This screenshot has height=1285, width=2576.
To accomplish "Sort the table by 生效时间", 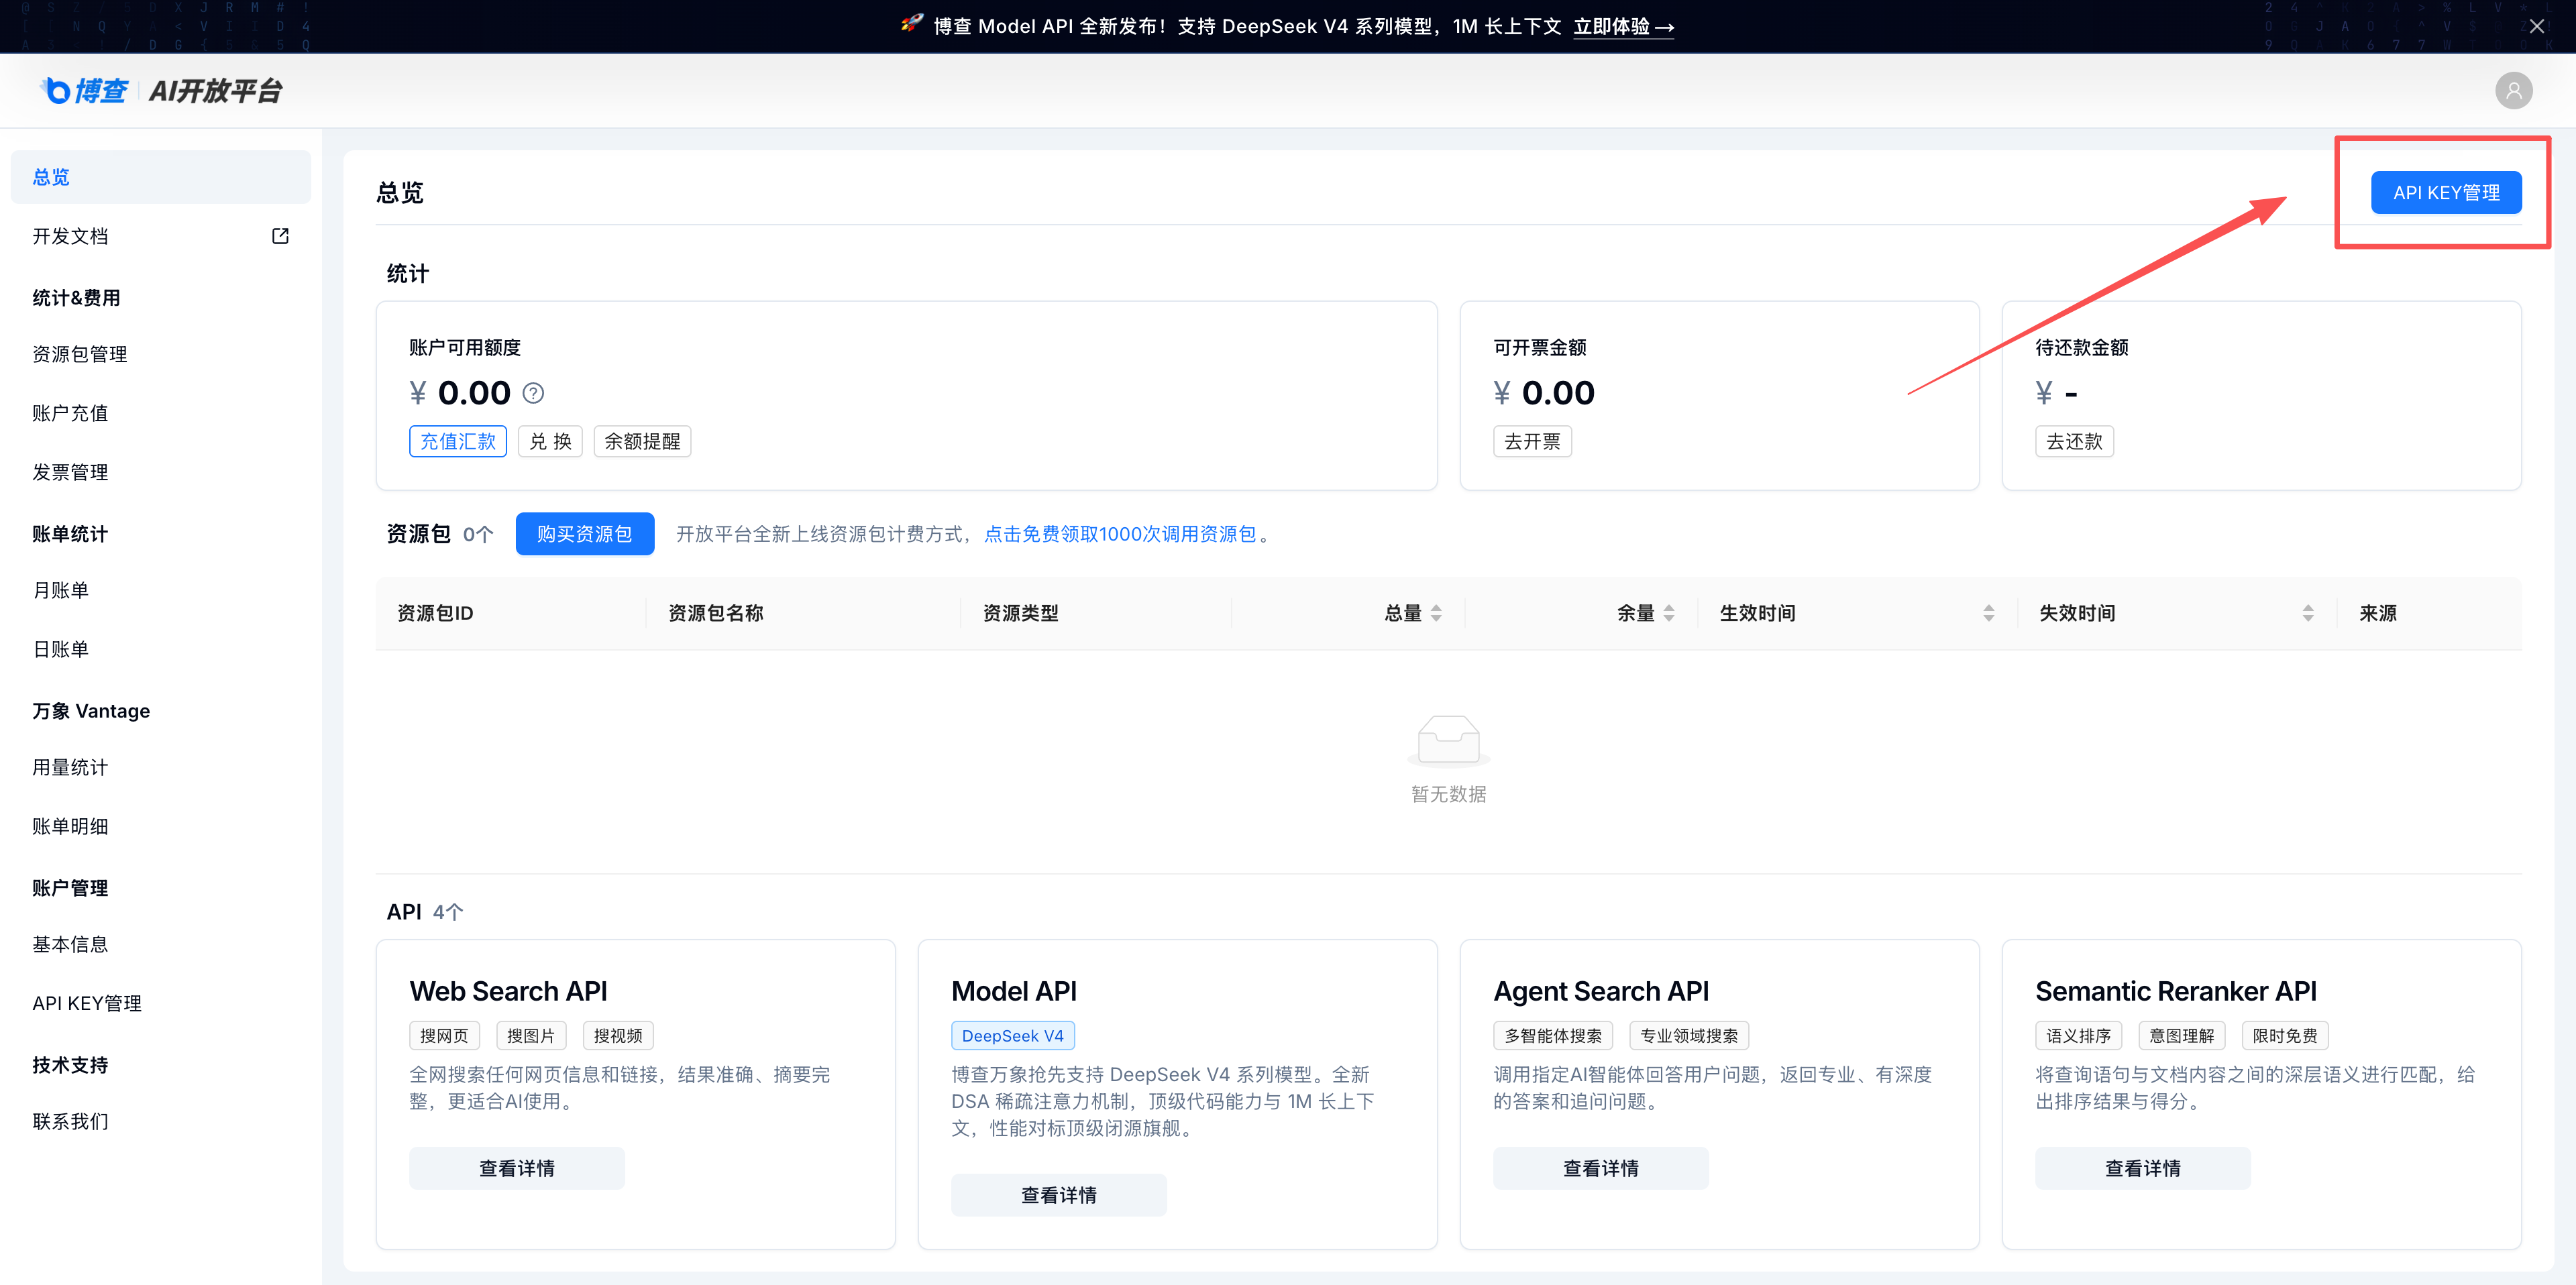I will point(1989,613).
